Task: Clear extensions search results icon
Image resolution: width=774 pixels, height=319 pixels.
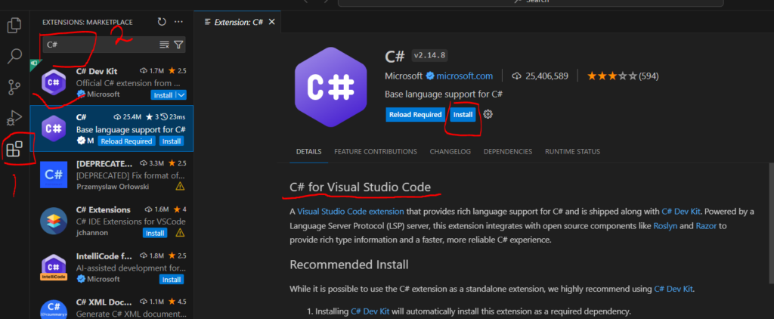Action: (164, 45)
